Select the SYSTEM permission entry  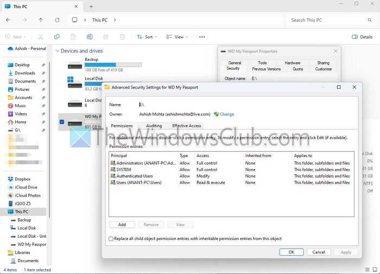(231, 170)
